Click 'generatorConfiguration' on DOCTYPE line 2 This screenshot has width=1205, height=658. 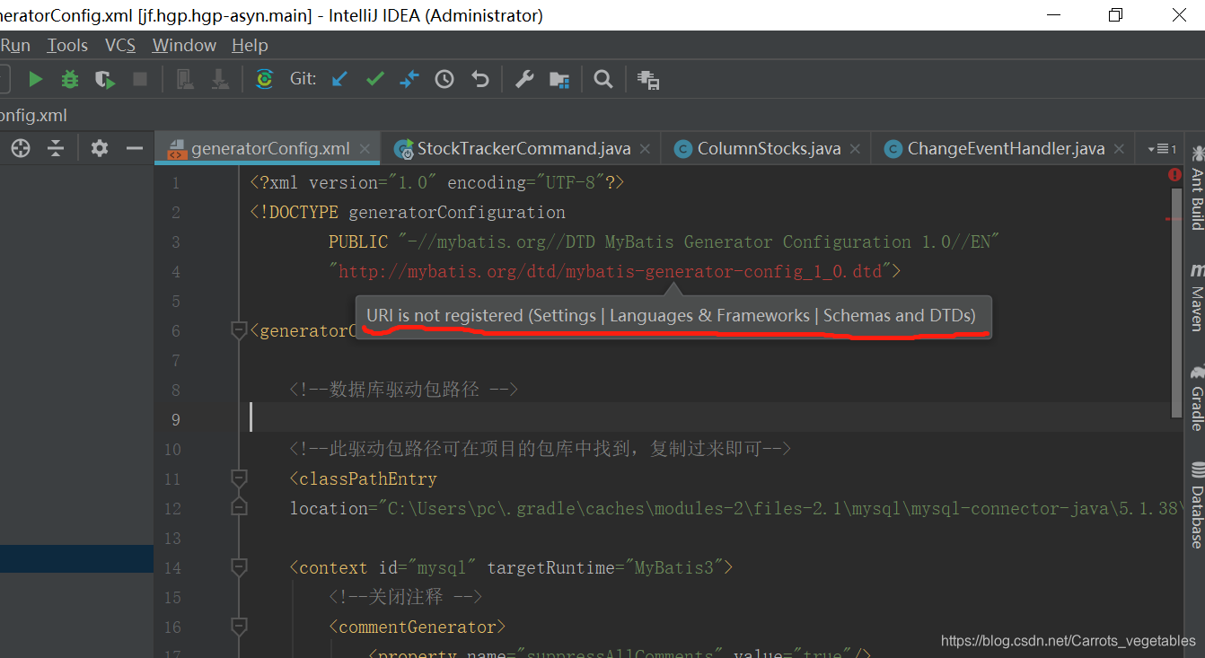click(x=457, y=212)
